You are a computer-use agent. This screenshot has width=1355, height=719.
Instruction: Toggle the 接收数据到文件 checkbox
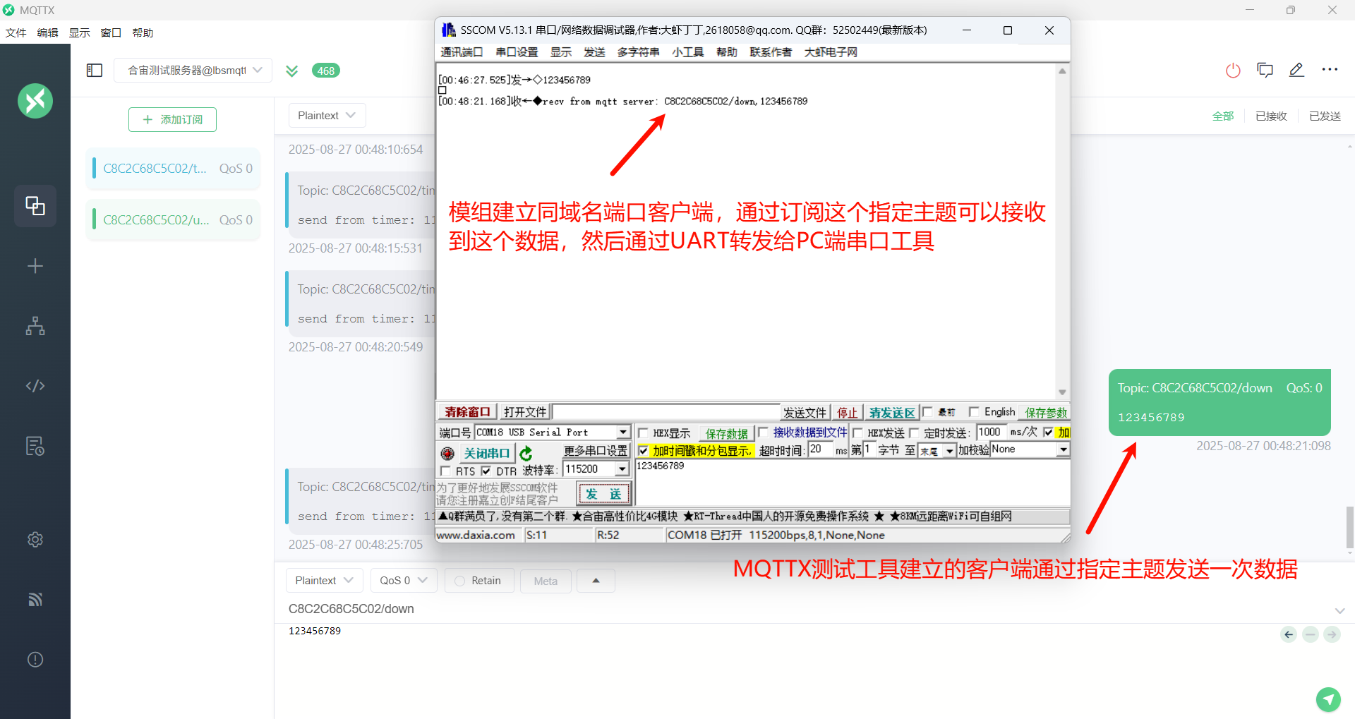tap(763, 433)
